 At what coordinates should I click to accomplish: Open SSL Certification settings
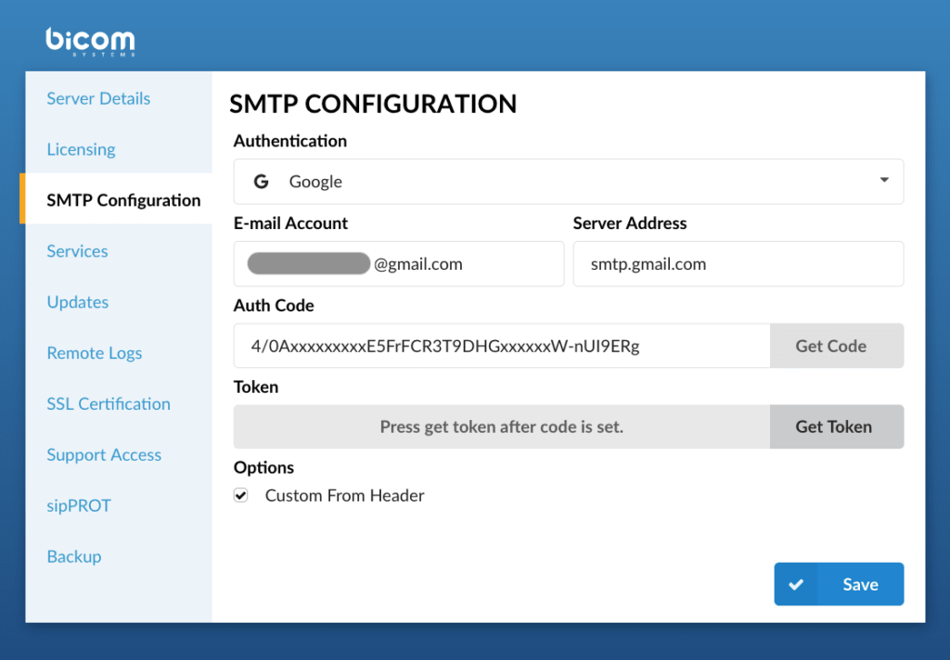[x=109, y=403]
